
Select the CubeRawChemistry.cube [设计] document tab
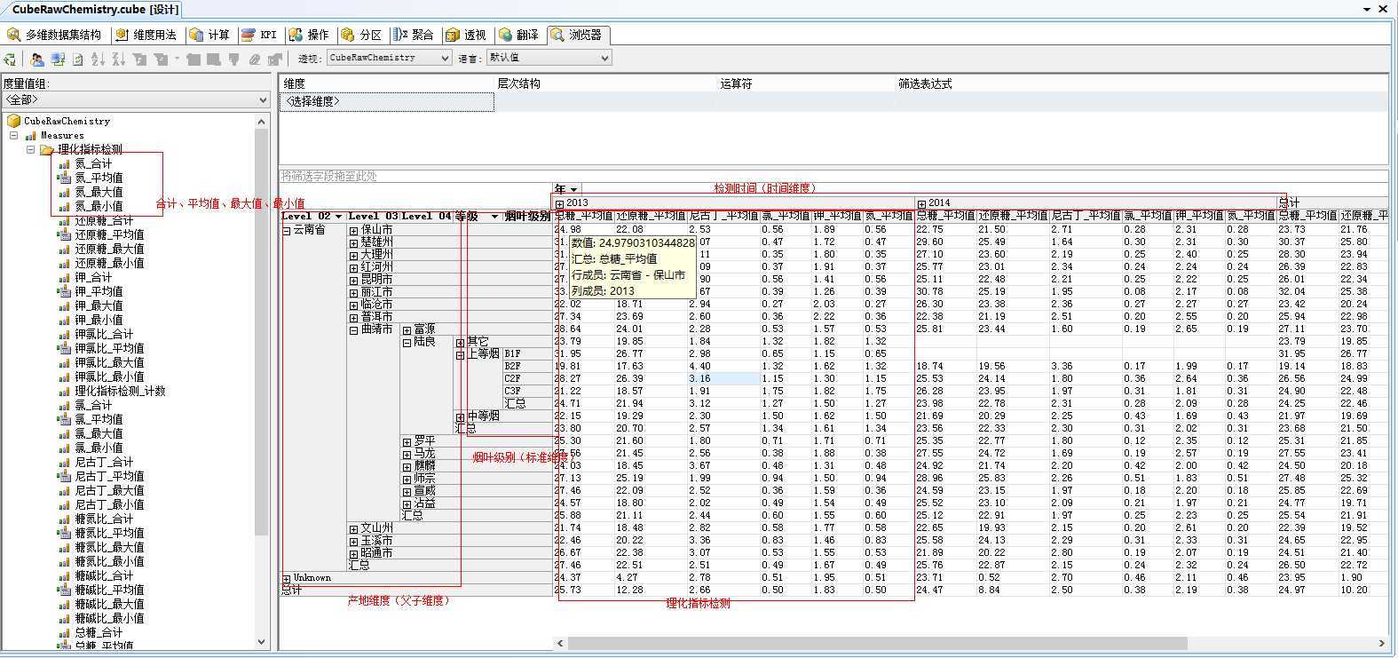coord(95,9)
